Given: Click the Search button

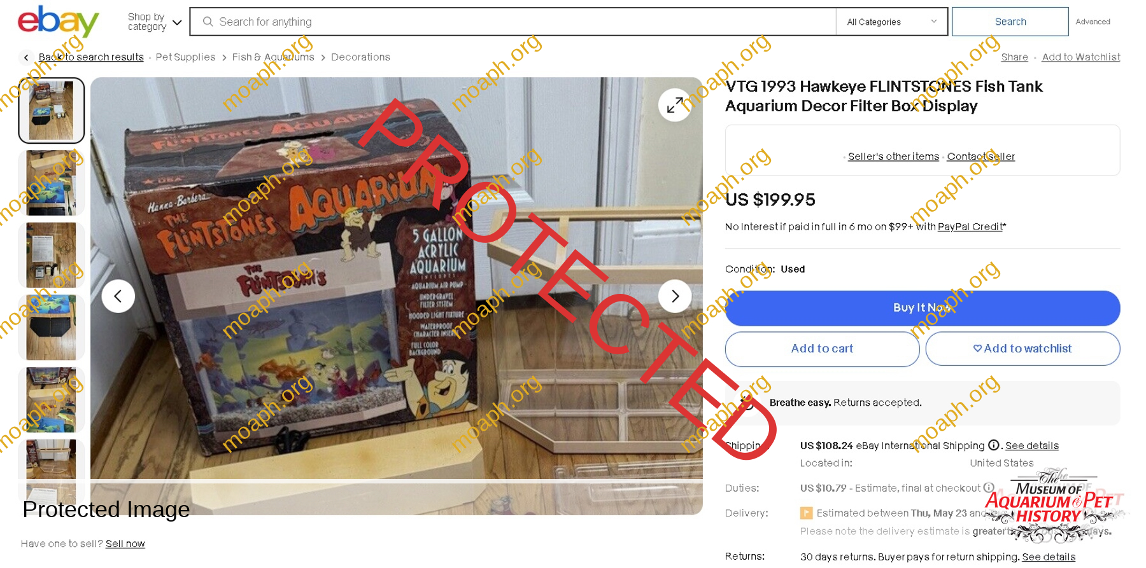Looking at the screenshot, I should point(1010,22).
